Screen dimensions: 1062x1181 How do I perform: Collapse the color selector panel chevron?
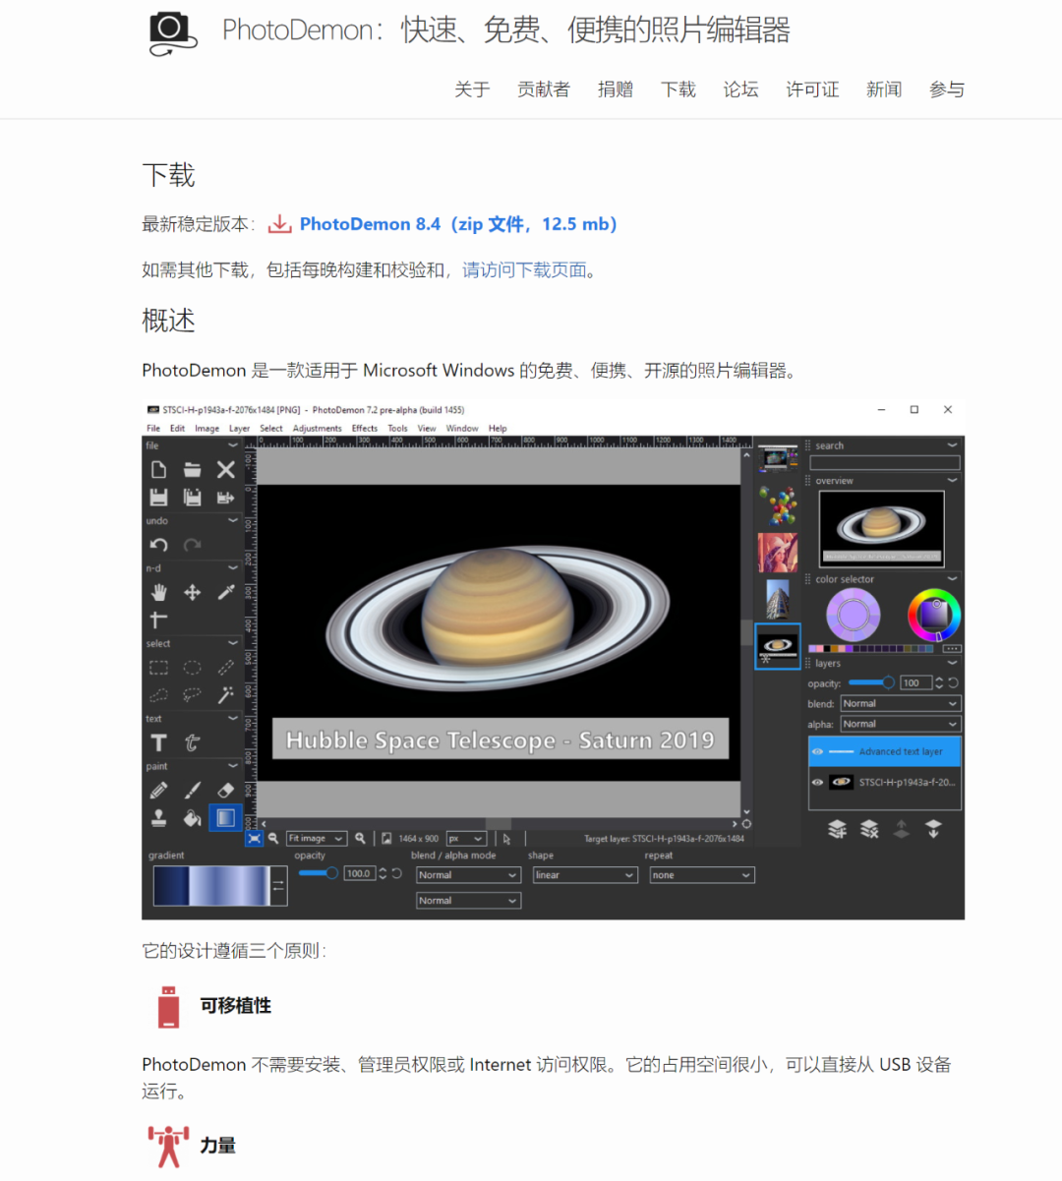pos(952,579)
